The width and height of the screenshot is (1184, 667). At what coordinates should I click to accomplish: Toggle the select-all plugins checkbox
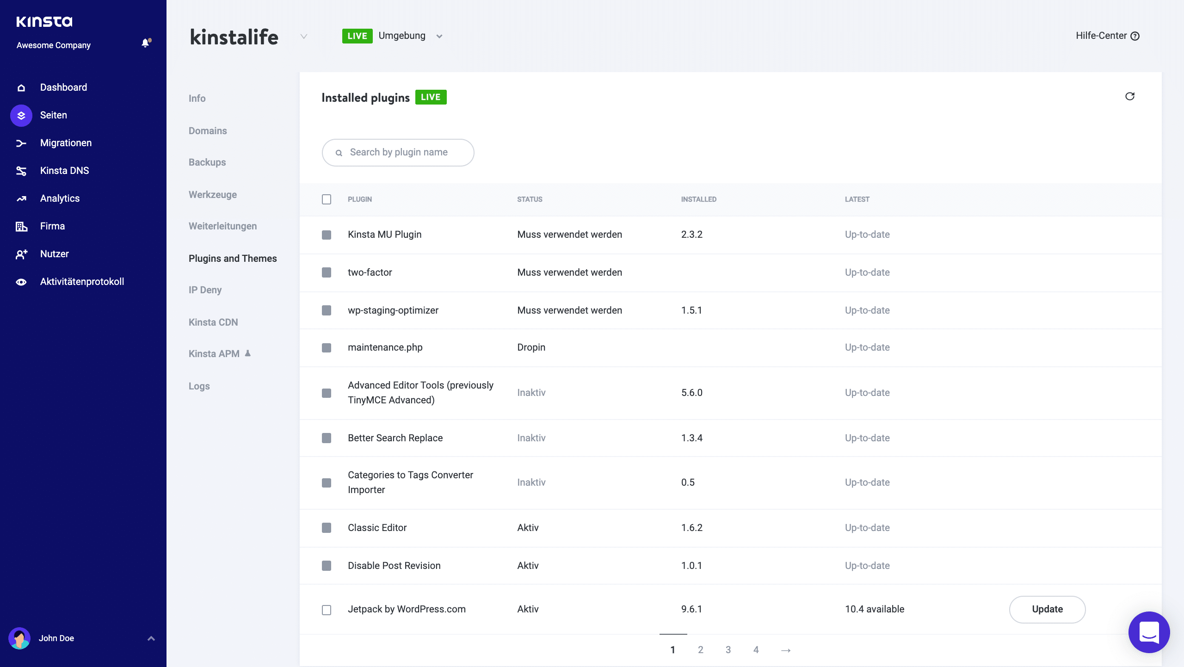point(327,199)
